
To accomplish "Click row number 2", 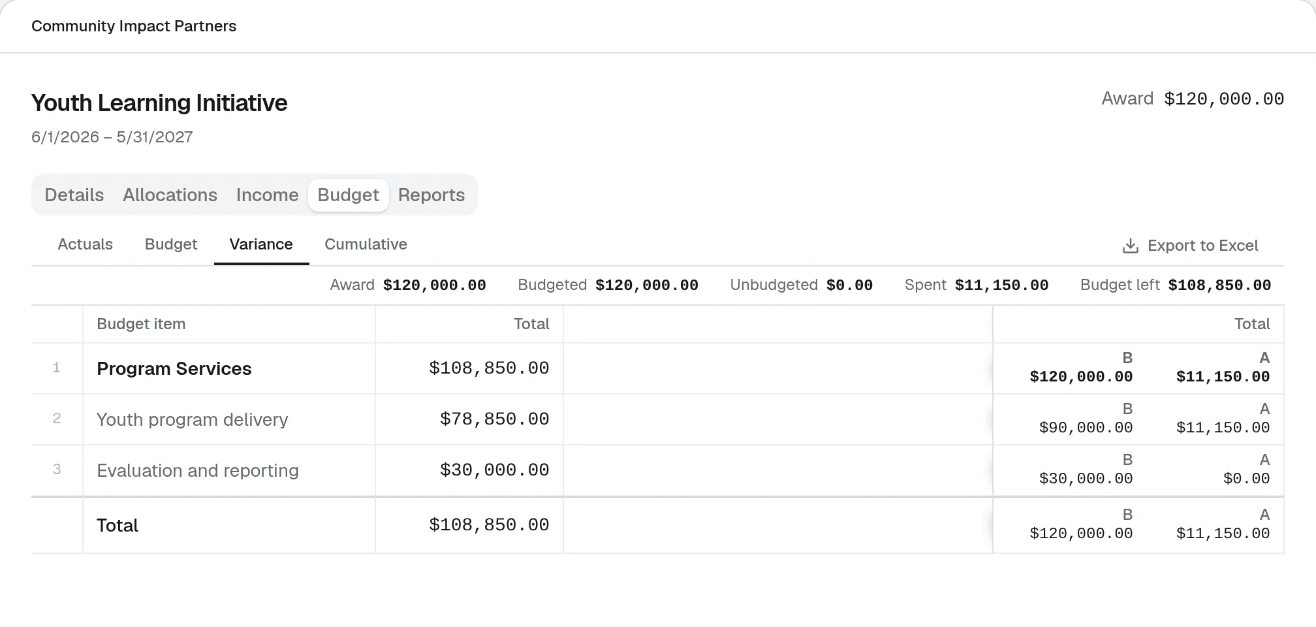I will pyautogui.click(x=57, y=419).
